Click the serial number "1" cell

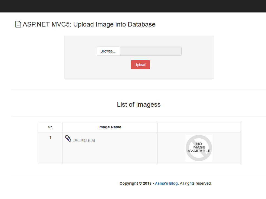[x=50, y=137]
